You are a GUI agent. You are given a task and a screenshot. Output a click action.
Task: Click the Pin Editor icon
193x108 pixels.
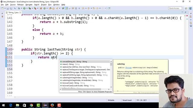click(109, 8)
